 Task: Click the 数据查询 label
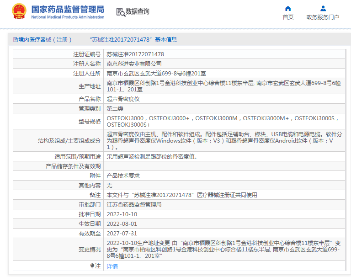tap(137, 11)
